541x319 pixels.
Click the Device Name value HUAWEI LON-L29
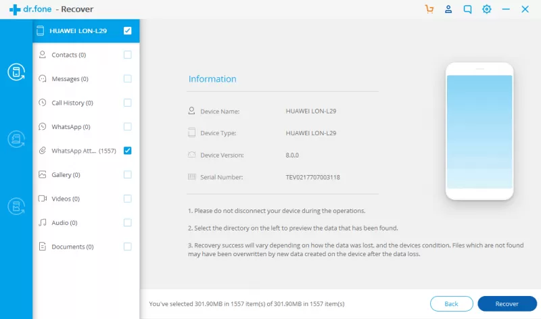pos(311,111)
